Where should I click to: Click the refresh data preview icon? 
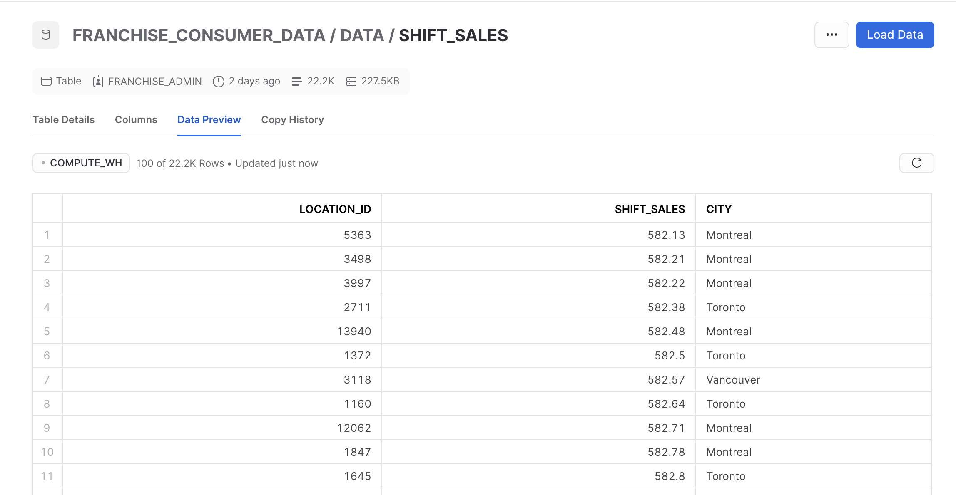point(916,163)
